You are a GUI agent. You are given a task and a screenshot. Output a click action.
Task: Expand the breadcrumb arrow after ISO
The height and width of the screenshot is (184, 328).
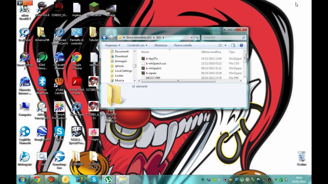tap(163, 38)
